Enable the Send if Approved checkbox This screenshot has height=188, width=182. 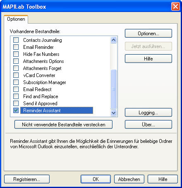tap(16, 104)
